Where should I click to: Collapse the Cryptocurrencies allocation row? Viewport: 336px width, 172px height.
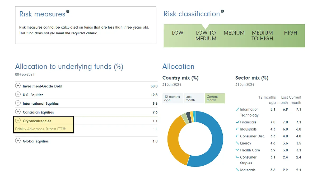(x=18, y=121)
